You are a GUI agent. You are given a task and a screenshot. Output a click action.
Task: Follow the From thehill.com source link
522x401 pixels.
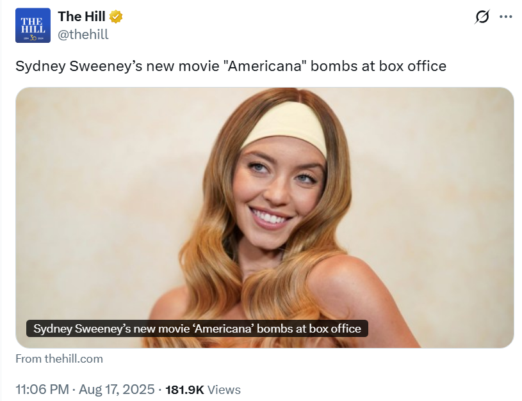tap(60, 359)
